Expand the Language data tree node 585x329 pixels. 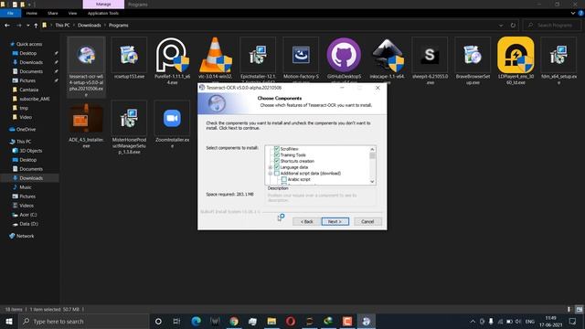[x=271, y=167]
